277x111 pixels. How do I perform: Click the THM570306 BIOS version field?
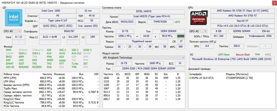coord(160,22)
